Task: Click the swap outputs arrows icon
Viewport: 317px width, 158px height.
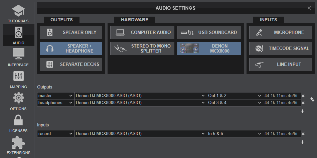Action: [312, 99]
